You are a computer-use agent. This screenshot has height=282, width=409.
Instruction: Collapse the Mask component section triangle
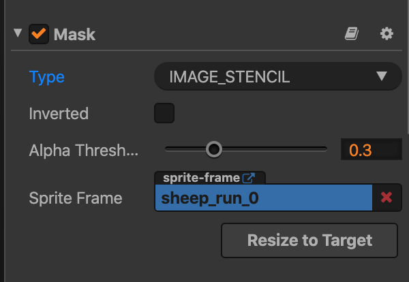click(x=18, y=33)
